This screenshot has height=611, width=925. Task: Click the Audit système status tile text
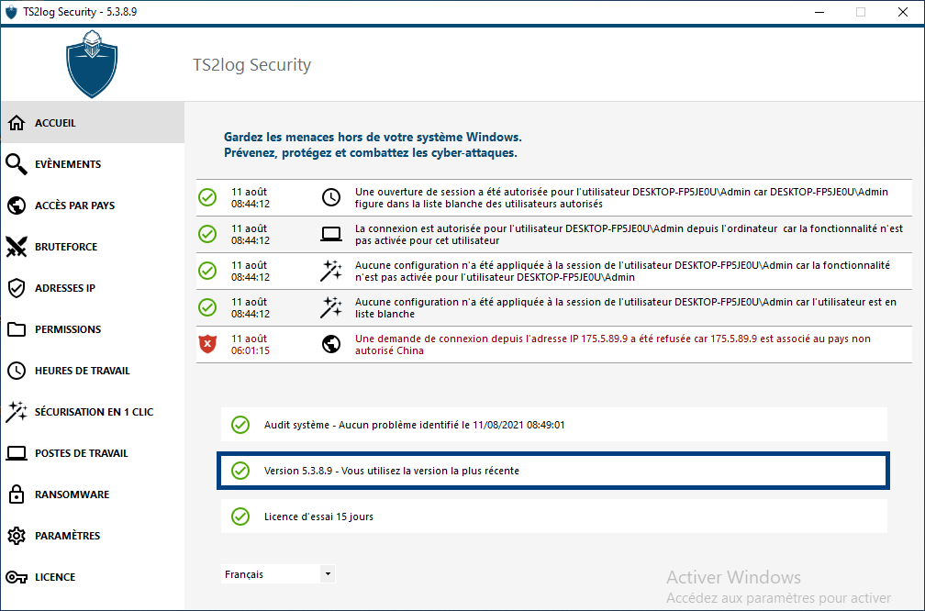point(414,425)
